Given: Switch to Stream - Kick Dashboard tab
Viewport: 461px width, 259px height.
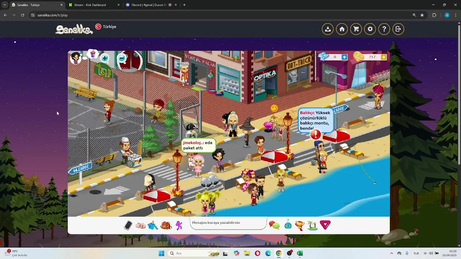Looking at the screenshot, I should tap(90, 5).
